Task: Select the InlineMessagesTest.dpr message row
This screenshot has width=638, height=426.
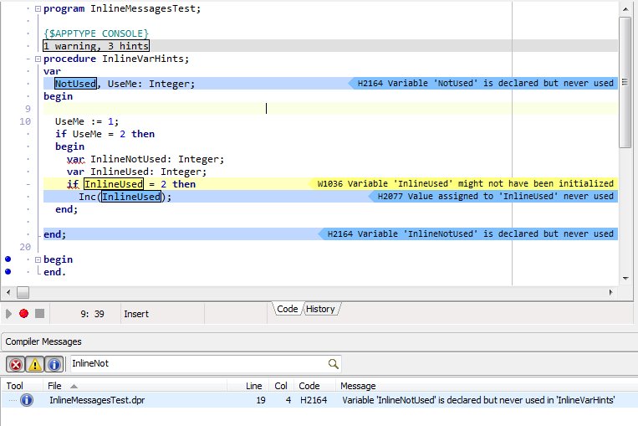Action: pyautogui.click(x=319, y=400)
